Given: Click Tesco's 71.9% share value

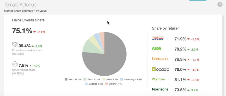Looking at the screenshot, I should point(180,39).
